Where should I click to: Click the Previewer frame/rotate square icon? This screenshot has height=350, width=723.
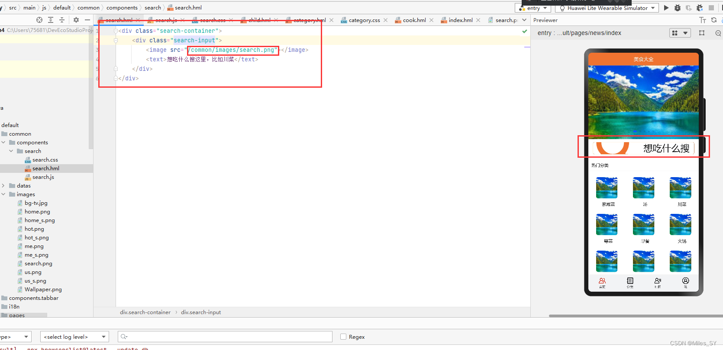702,33
